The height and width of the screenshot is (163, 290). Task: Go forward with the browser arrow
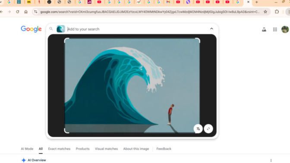click(9, 12)
